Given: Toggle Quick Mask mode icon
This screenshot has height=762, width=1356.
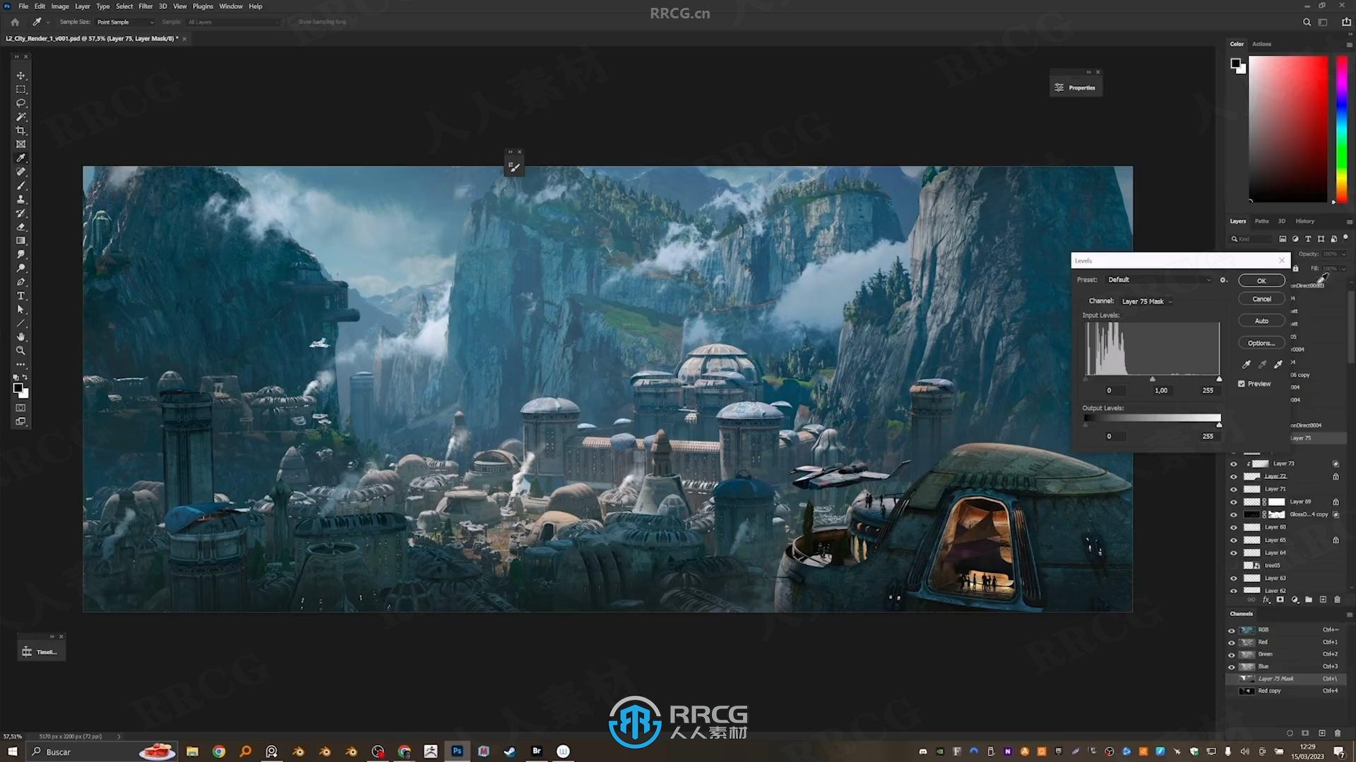Looking at the screenshot, I should [x=20, y=408].
